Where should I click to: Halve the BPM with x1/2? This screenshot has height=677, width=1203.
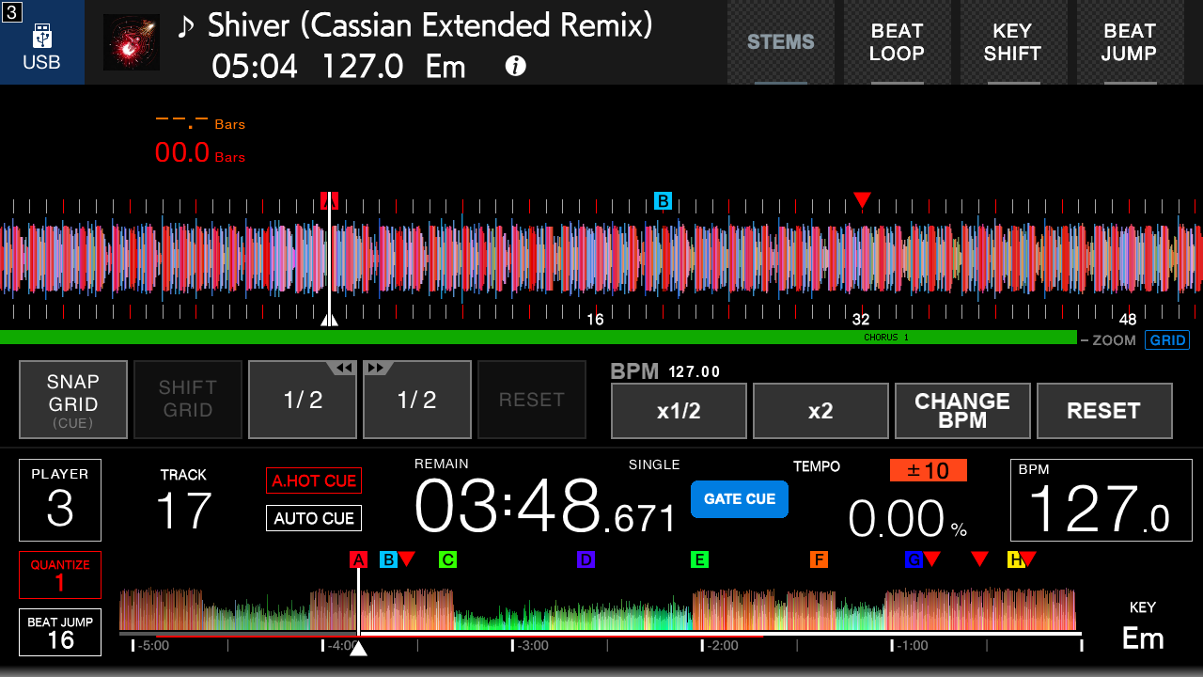[679, 411]
